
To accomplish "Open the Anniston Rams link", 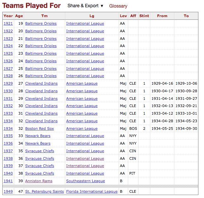I will click(39, 181).
